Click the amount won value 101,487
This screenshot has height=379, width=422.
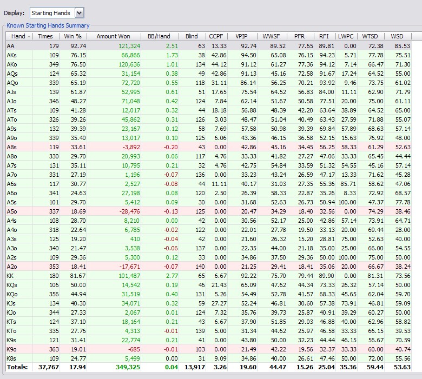pos(129,276)
